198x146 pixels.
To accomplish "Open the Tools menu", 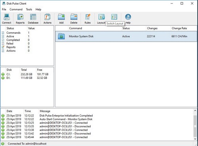I will (29, 10).
